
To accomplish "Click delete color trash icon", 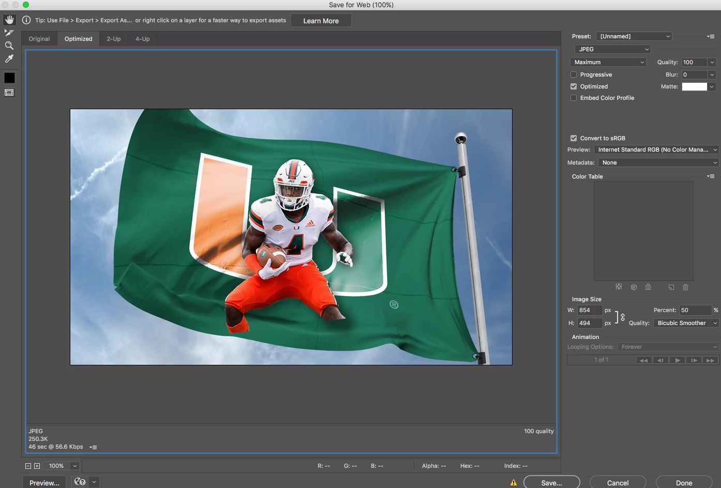I will coord(686,287).
